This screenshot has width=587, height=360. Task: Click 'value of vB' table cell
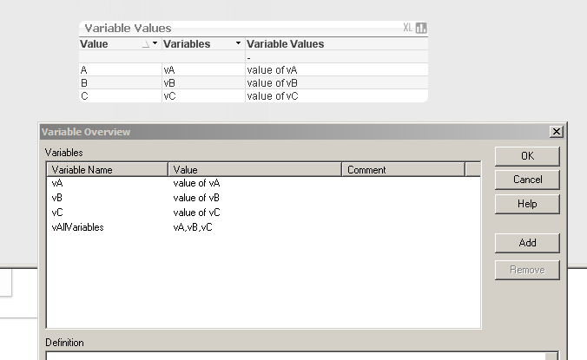pyautogui.click(x=337, y=83)
